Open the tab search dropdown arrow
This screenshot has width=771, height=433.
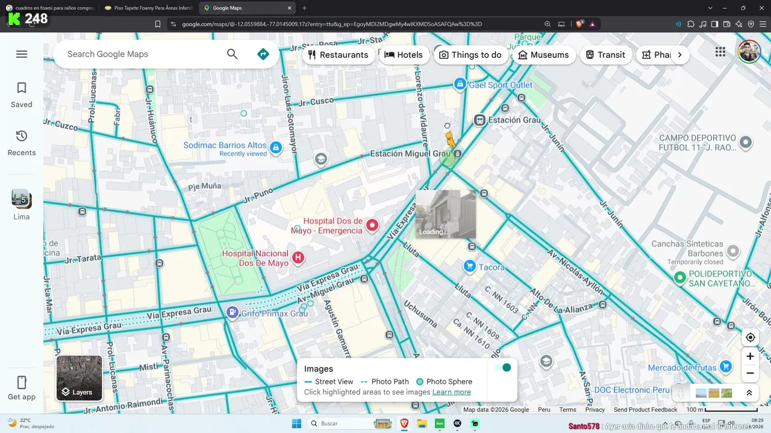(711, 8)
